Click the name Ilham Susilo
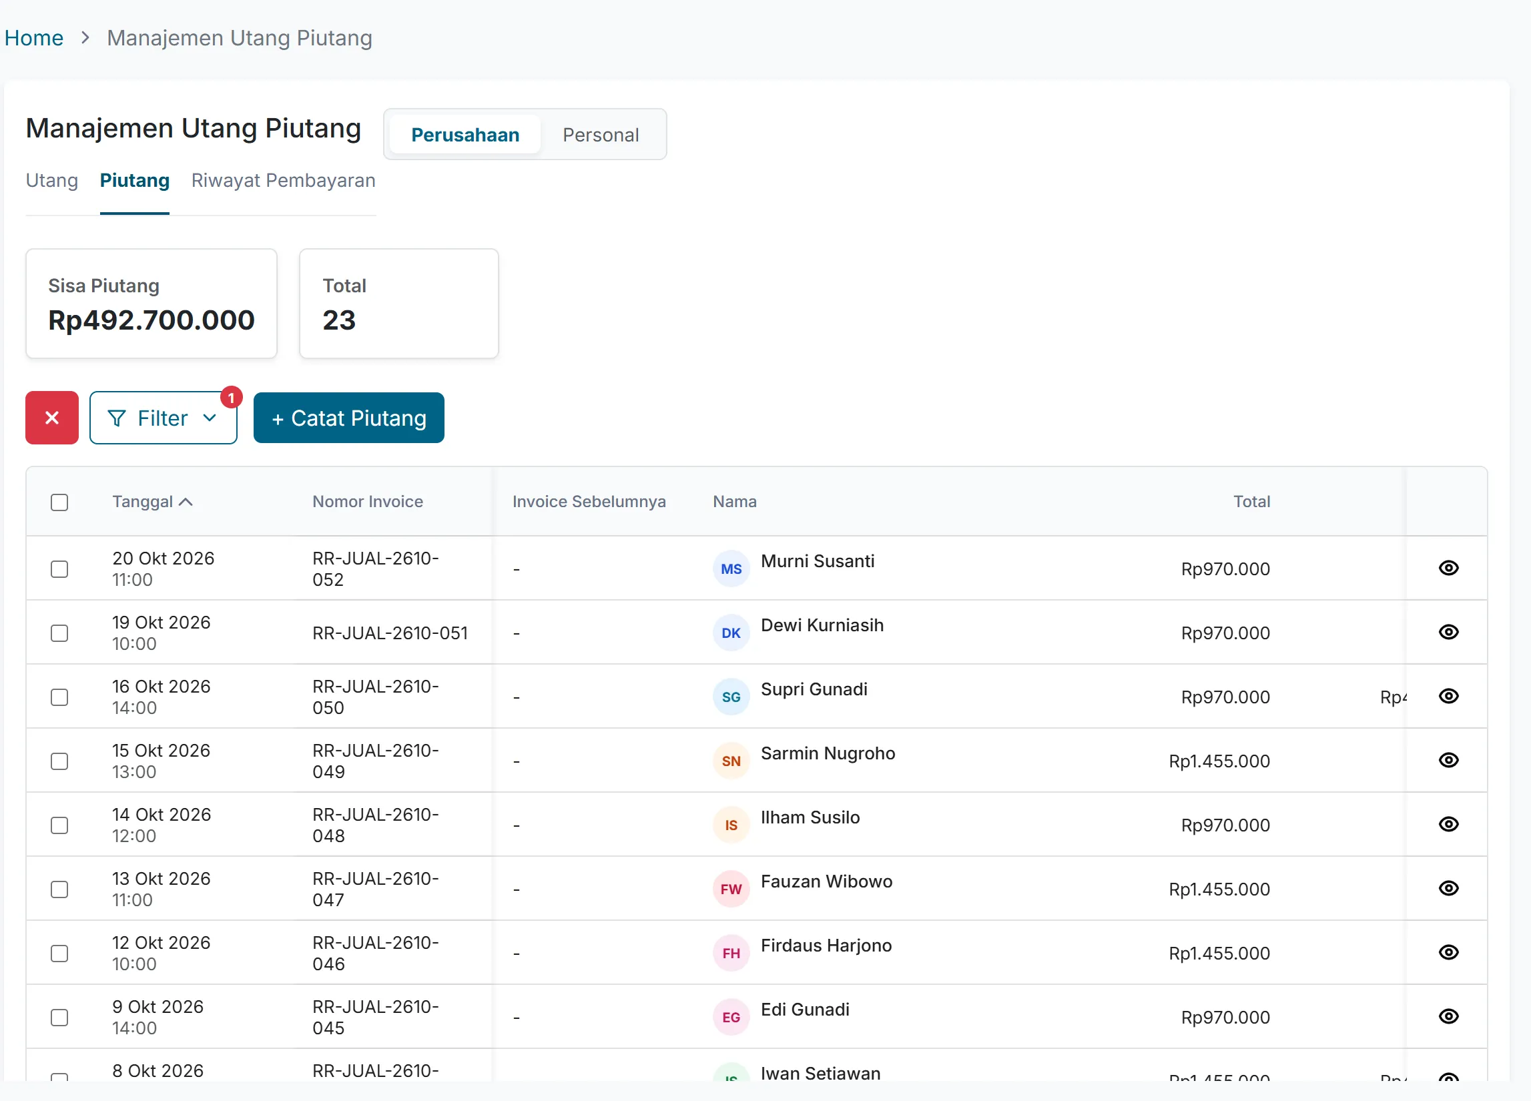Image resolution: width=1531 pixels, height=1101 pixels. [x=810, y=817]
